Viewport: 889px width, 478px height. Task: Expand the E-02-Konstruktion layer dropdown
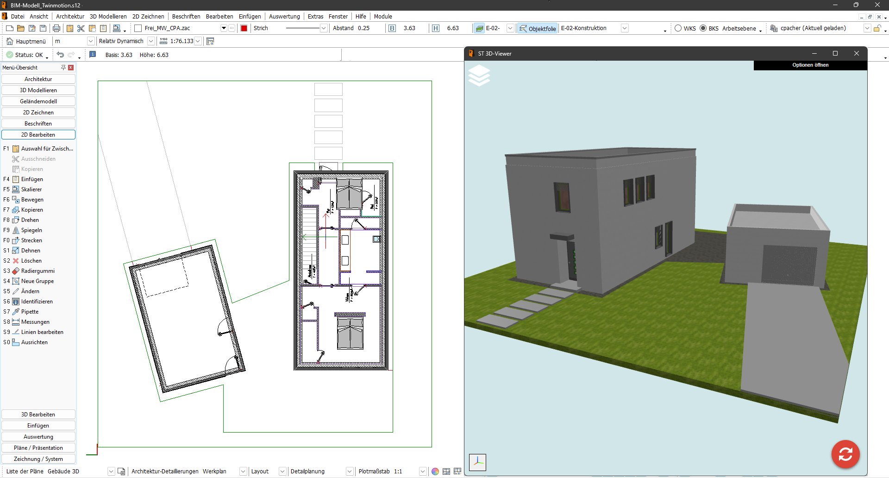coord(624,28)
